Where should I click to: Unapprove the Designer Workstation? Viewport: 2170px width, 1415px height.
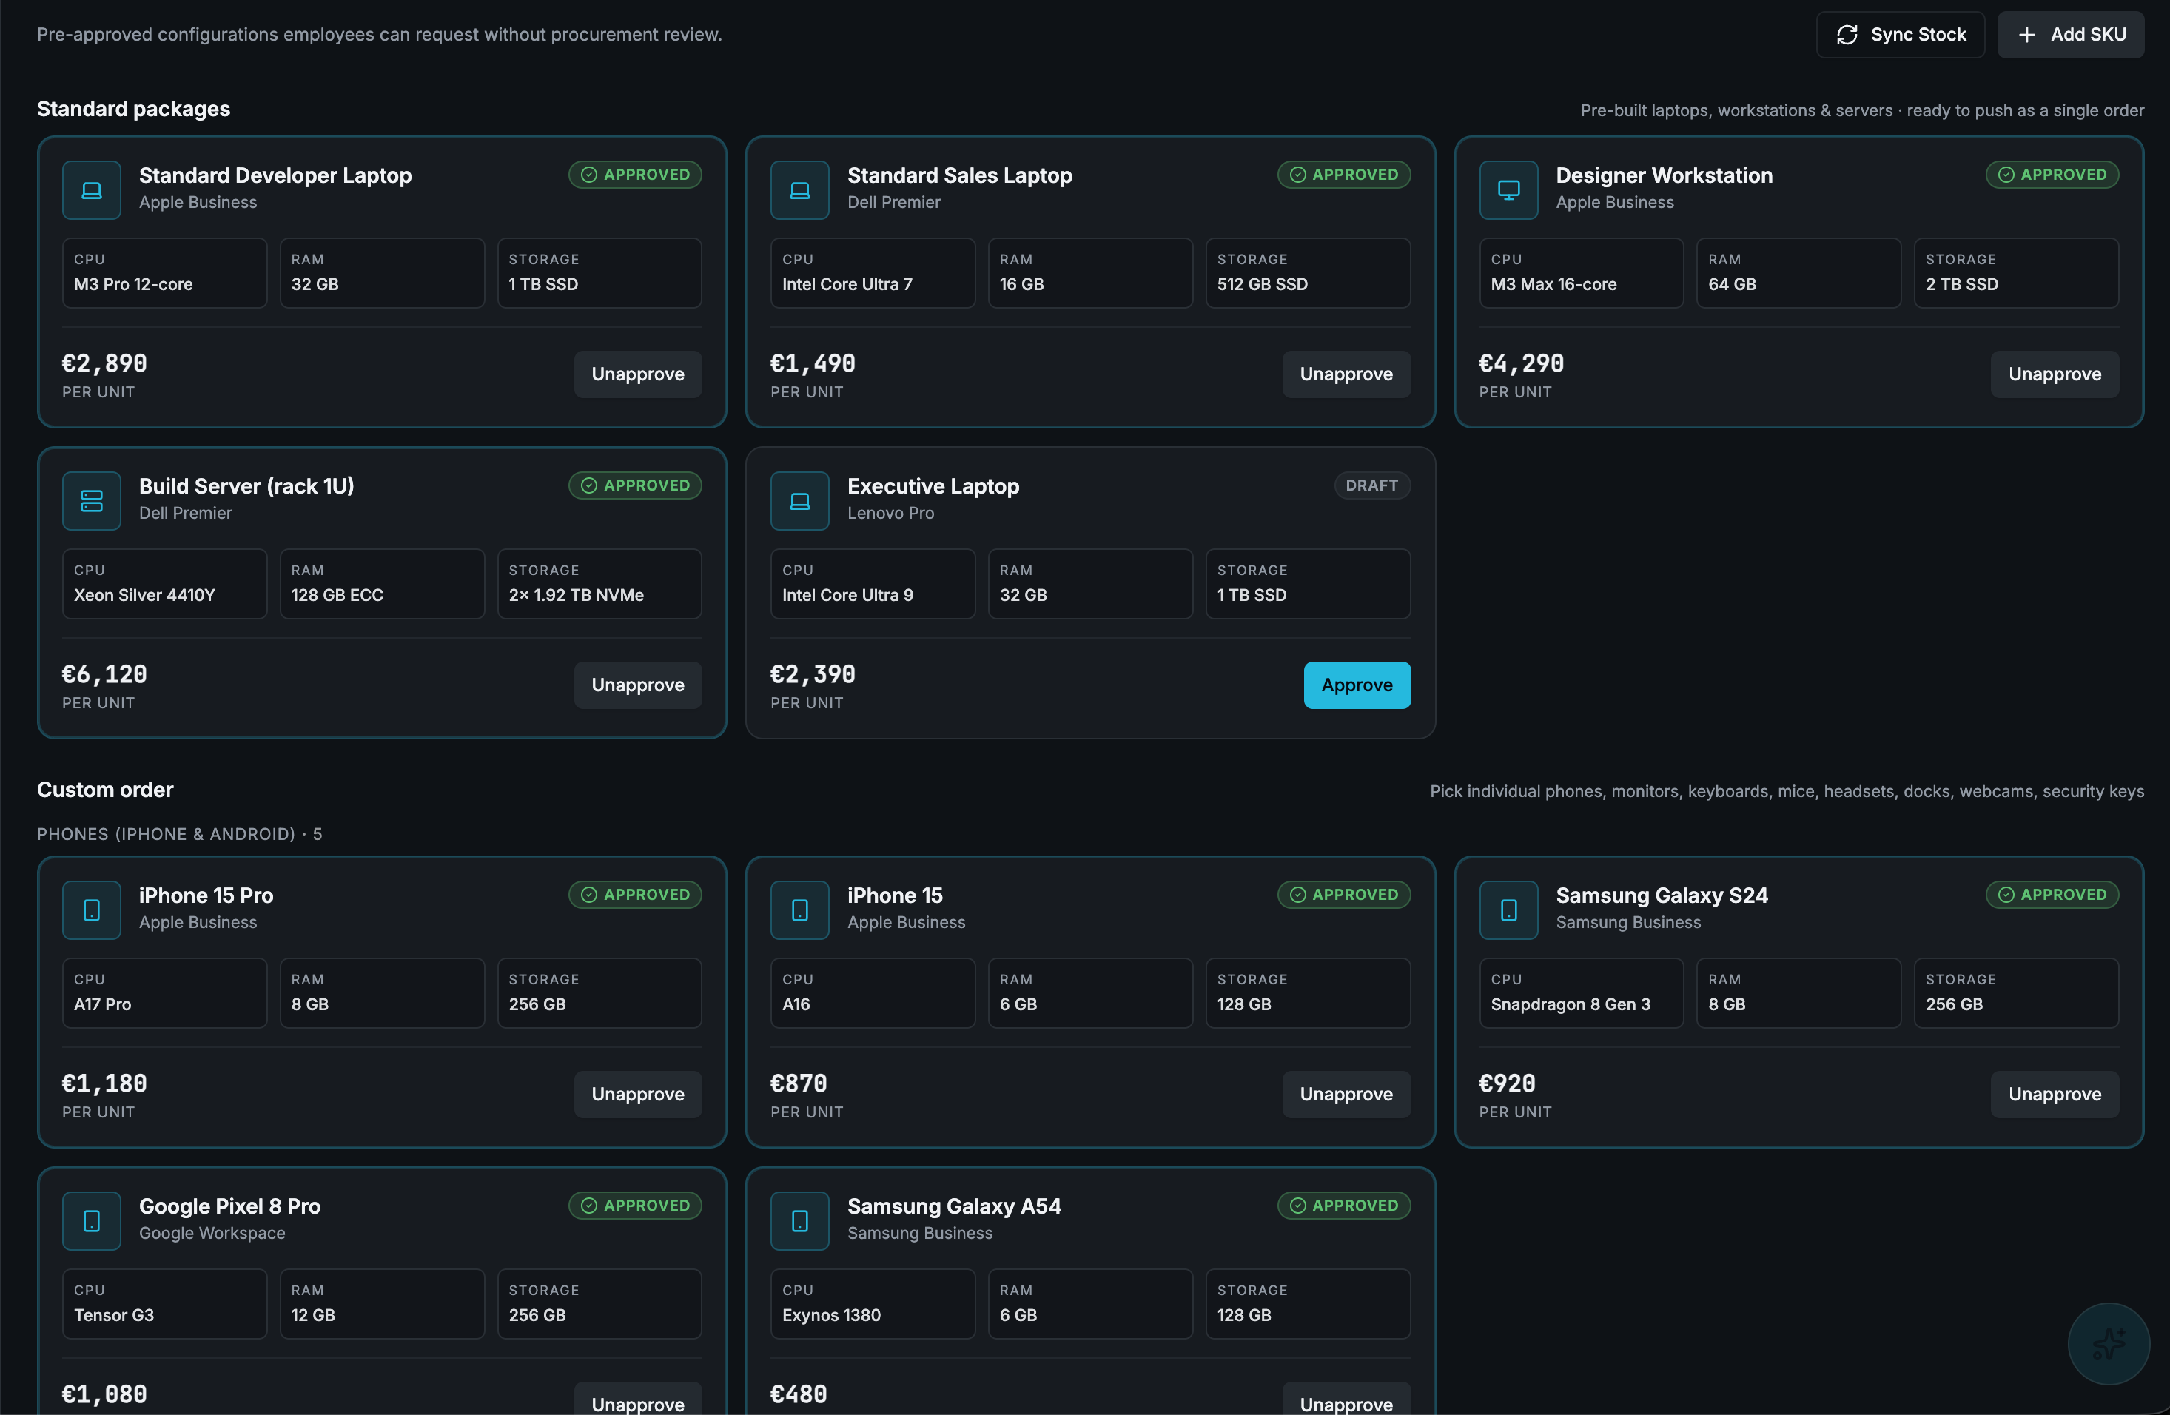(2055, 374)
